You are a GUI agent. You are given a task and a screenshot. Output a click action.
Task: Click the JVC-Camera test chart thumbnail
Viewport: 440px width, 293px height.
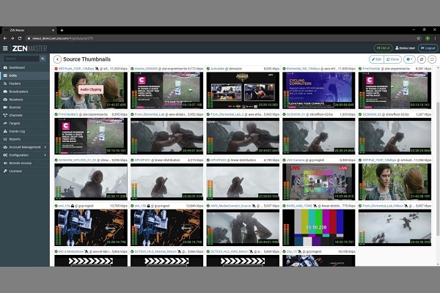(319, 182)
